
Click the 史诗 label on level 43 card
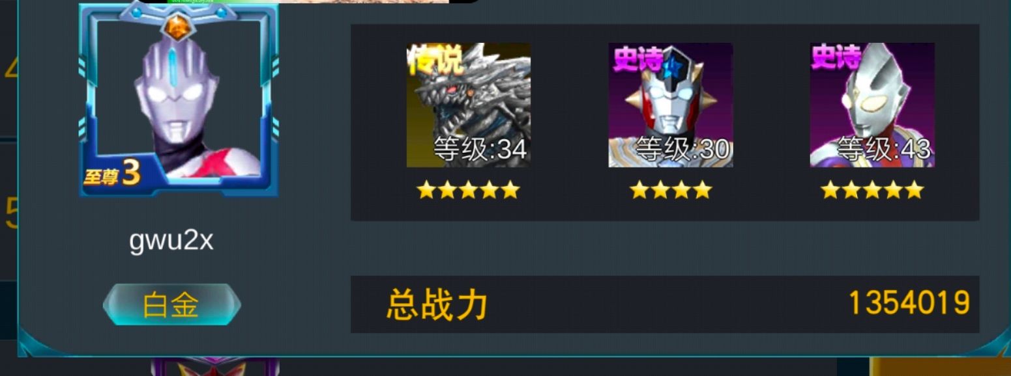[x=837, y=58]
